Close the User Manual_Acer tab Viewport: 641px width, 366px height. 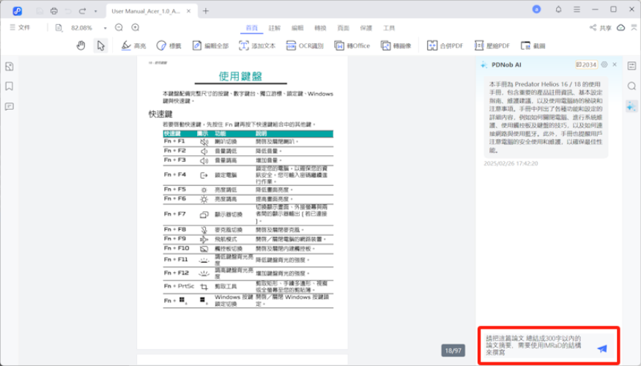(188, 11)
